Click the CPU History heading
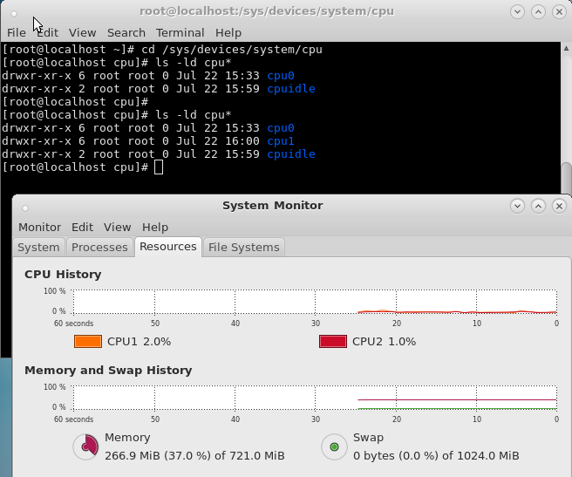572x477 pixels. [63, 275]
